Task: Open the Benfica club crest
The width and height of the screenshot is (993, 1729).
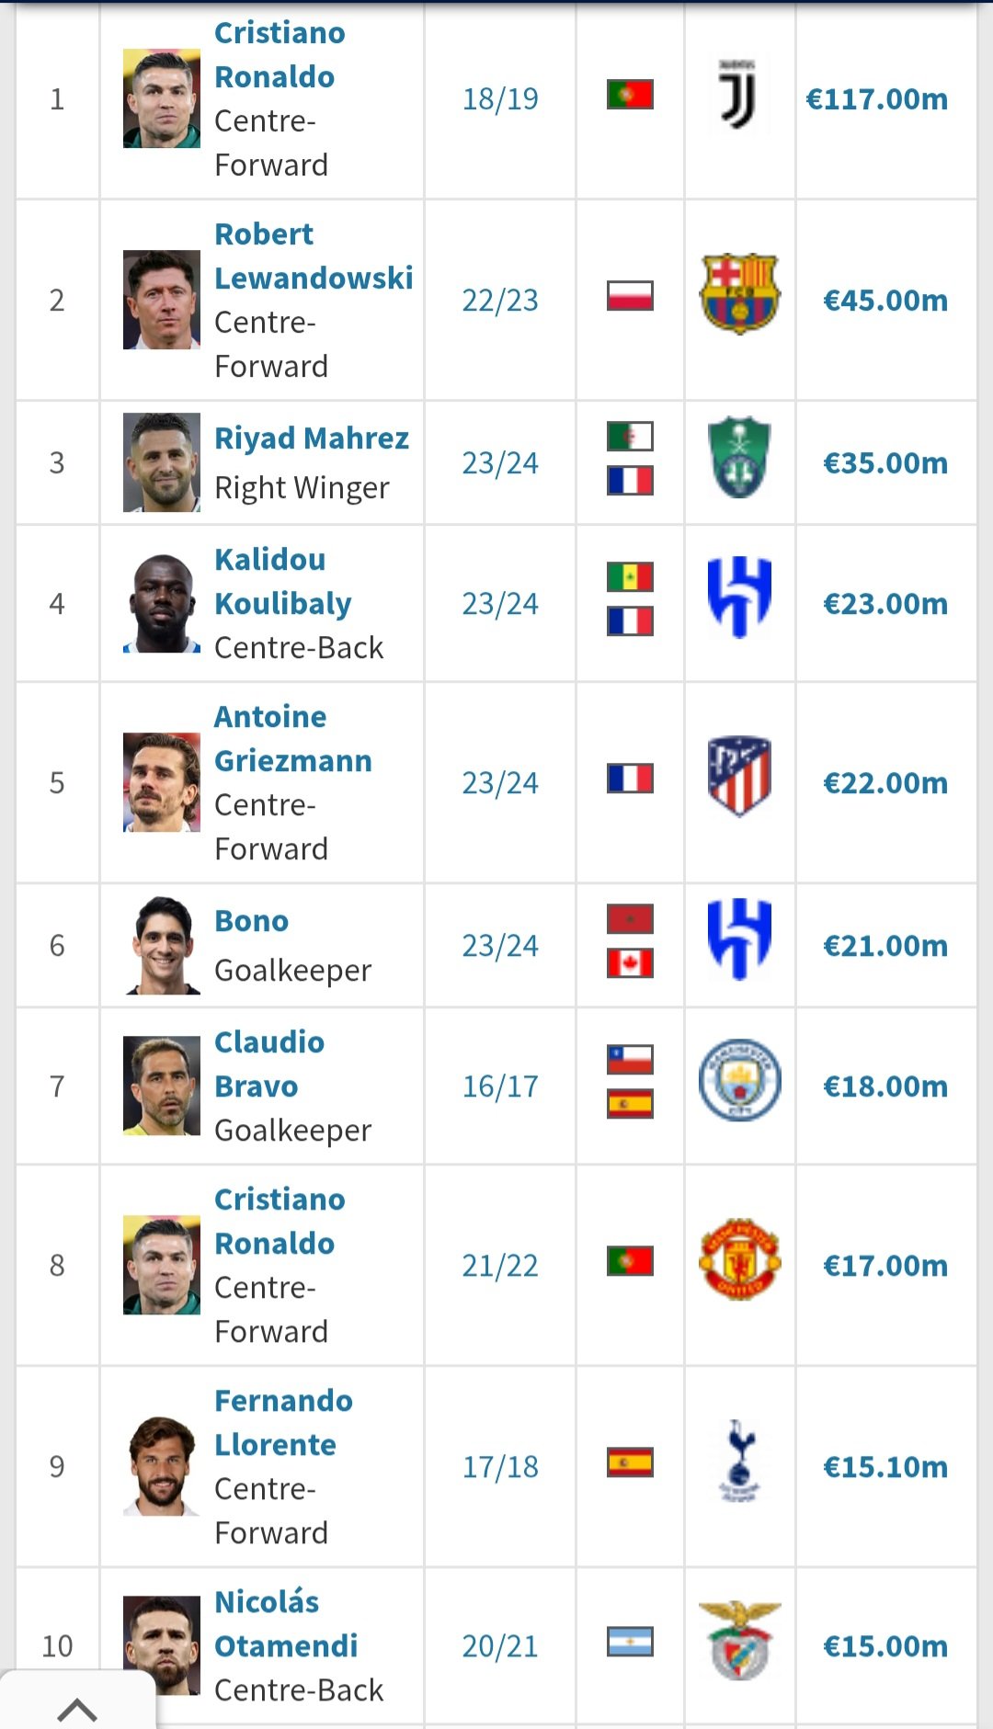Action: point(739,1640)
